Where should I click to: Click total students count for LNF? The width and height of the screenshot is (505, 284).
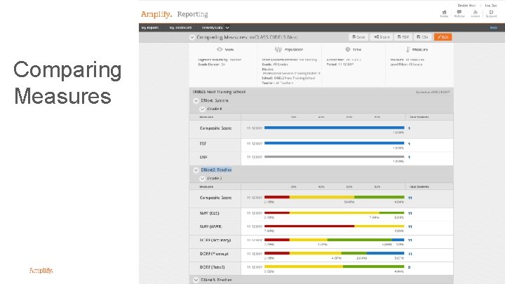(x=409, y=157)
